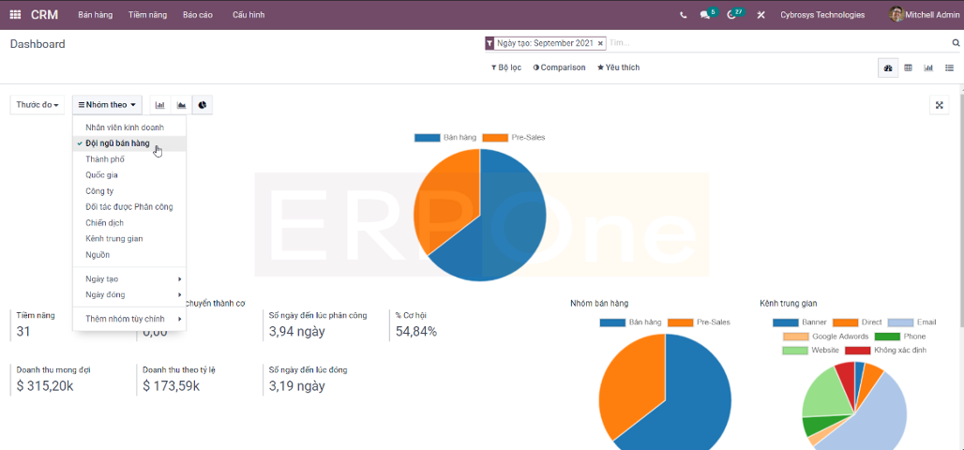Click Số ngày đến lúc đóng 3,19 ngày
The height and width of the screenshot is (450, 964).
(308, 380)
